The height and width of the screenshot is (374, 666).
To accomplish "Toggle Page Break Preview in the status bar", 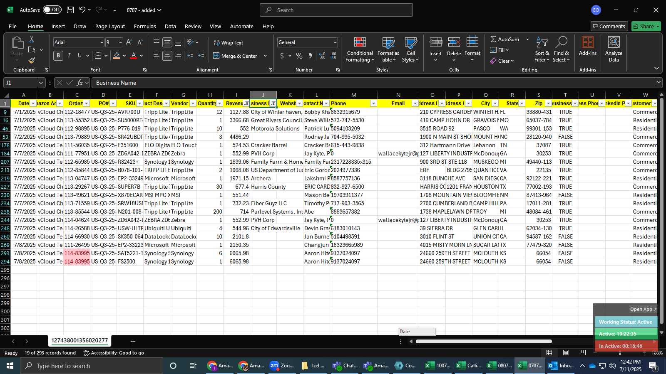I will pos(583,352).
